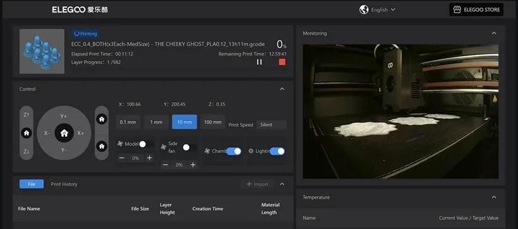Increase Side fan speed with plus
Image resolution: width=518 pixels, height=229 pixels.
coord(193,165)
